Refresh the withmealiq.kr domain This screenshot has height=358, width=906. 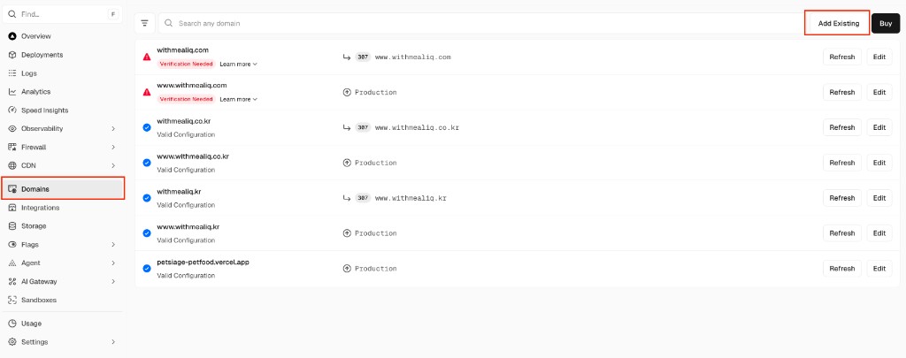point(841,198)
